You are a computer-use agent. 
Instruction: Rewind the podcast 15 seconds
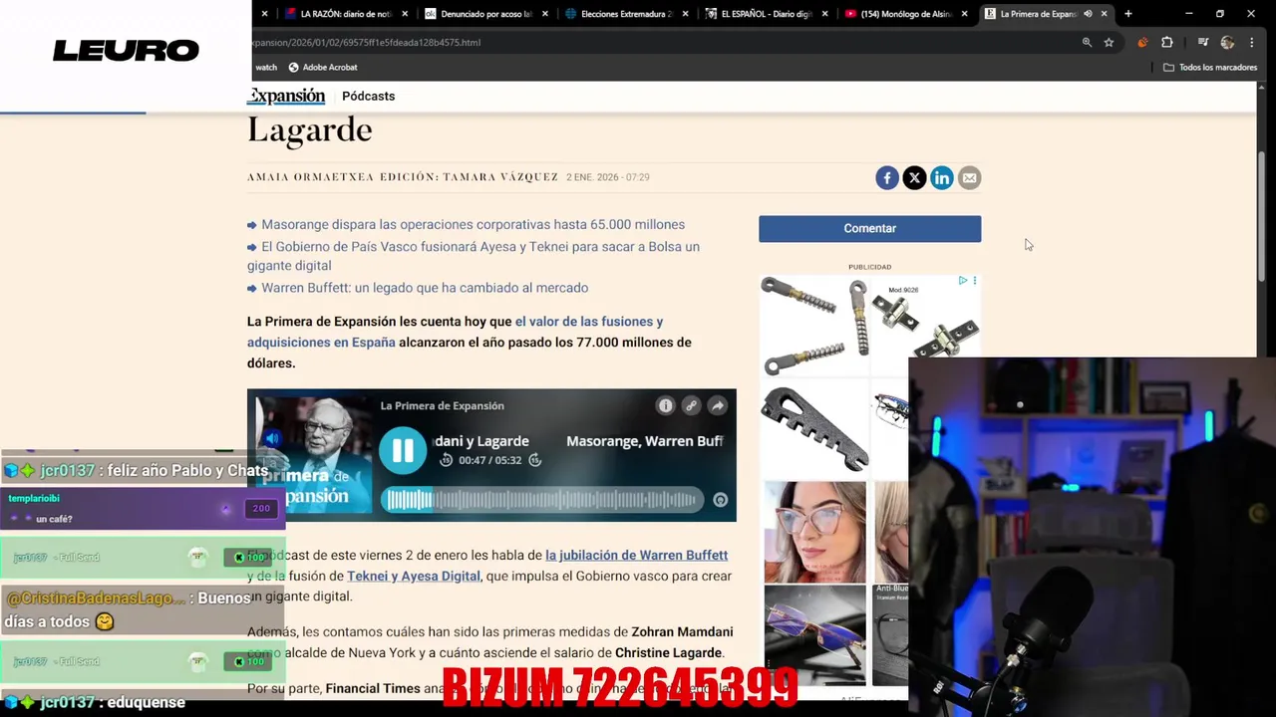point(446,460)
